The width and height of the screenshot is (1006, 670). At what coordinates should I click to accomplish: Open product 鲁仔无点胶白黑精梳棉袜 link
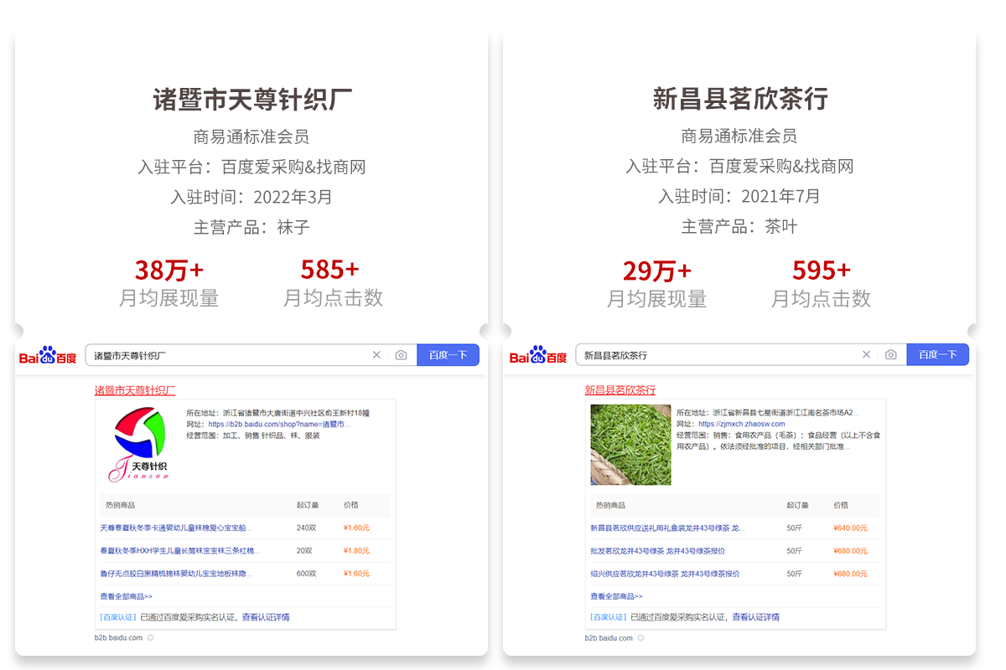point(175,574)
